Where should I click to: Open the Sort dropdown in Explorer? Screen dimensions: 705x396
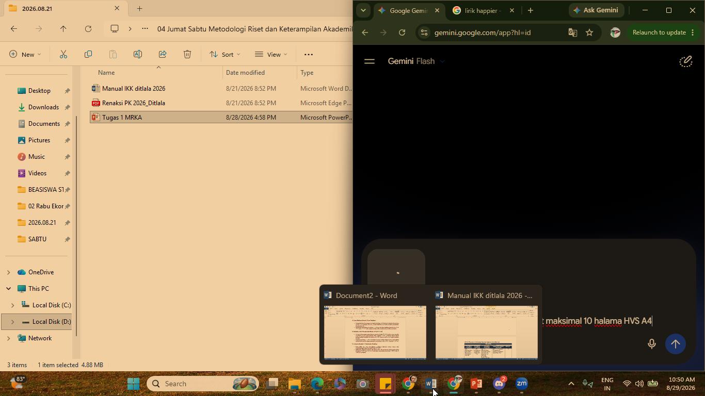pos(225,54)
